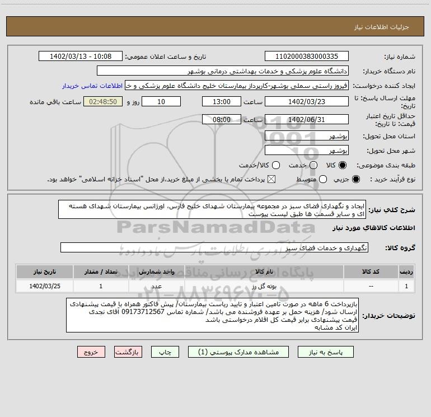Click the نام کالا column header
The width and height of the screenshot is (431, 417).
[x=264, y=271]
